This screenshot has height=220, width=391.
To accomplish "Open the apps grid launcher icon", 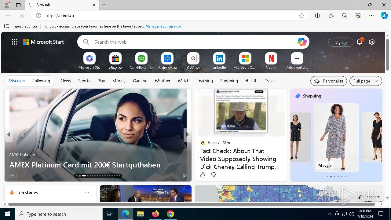I will coord(15,42).
